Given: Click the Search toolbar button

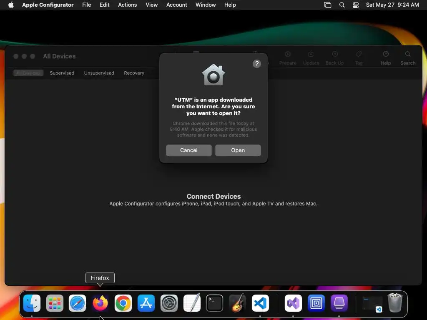Looking at the screenshot, I should 408,58.
